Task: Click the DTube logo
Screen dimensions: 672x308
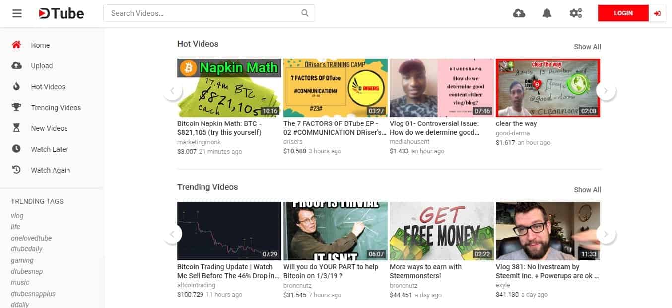Action: click(62, 13)
